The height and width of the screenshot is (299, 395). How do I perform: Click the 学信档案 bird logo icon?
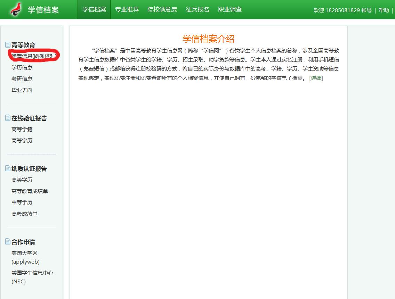pyautogui.click(x=15, y=9)
